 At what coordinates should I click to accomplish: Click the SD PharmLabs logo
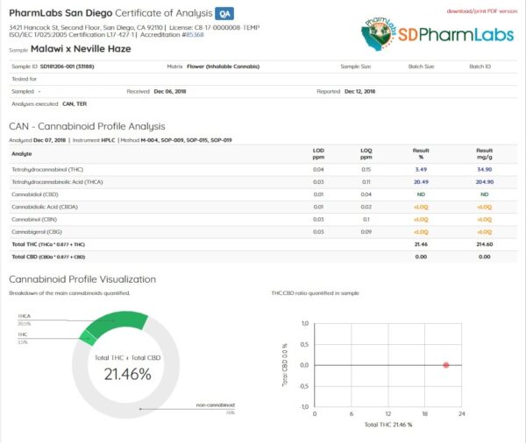click(x=437, y=33)
